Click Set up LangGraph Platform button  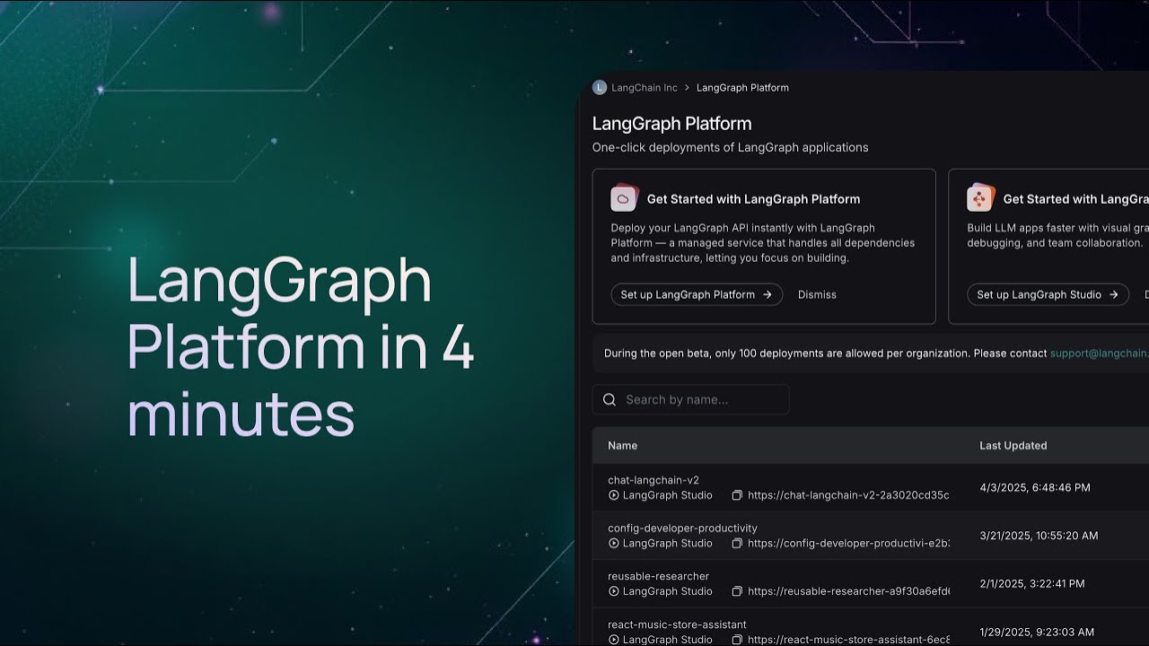pyautogui.click(x=697, y=294)
